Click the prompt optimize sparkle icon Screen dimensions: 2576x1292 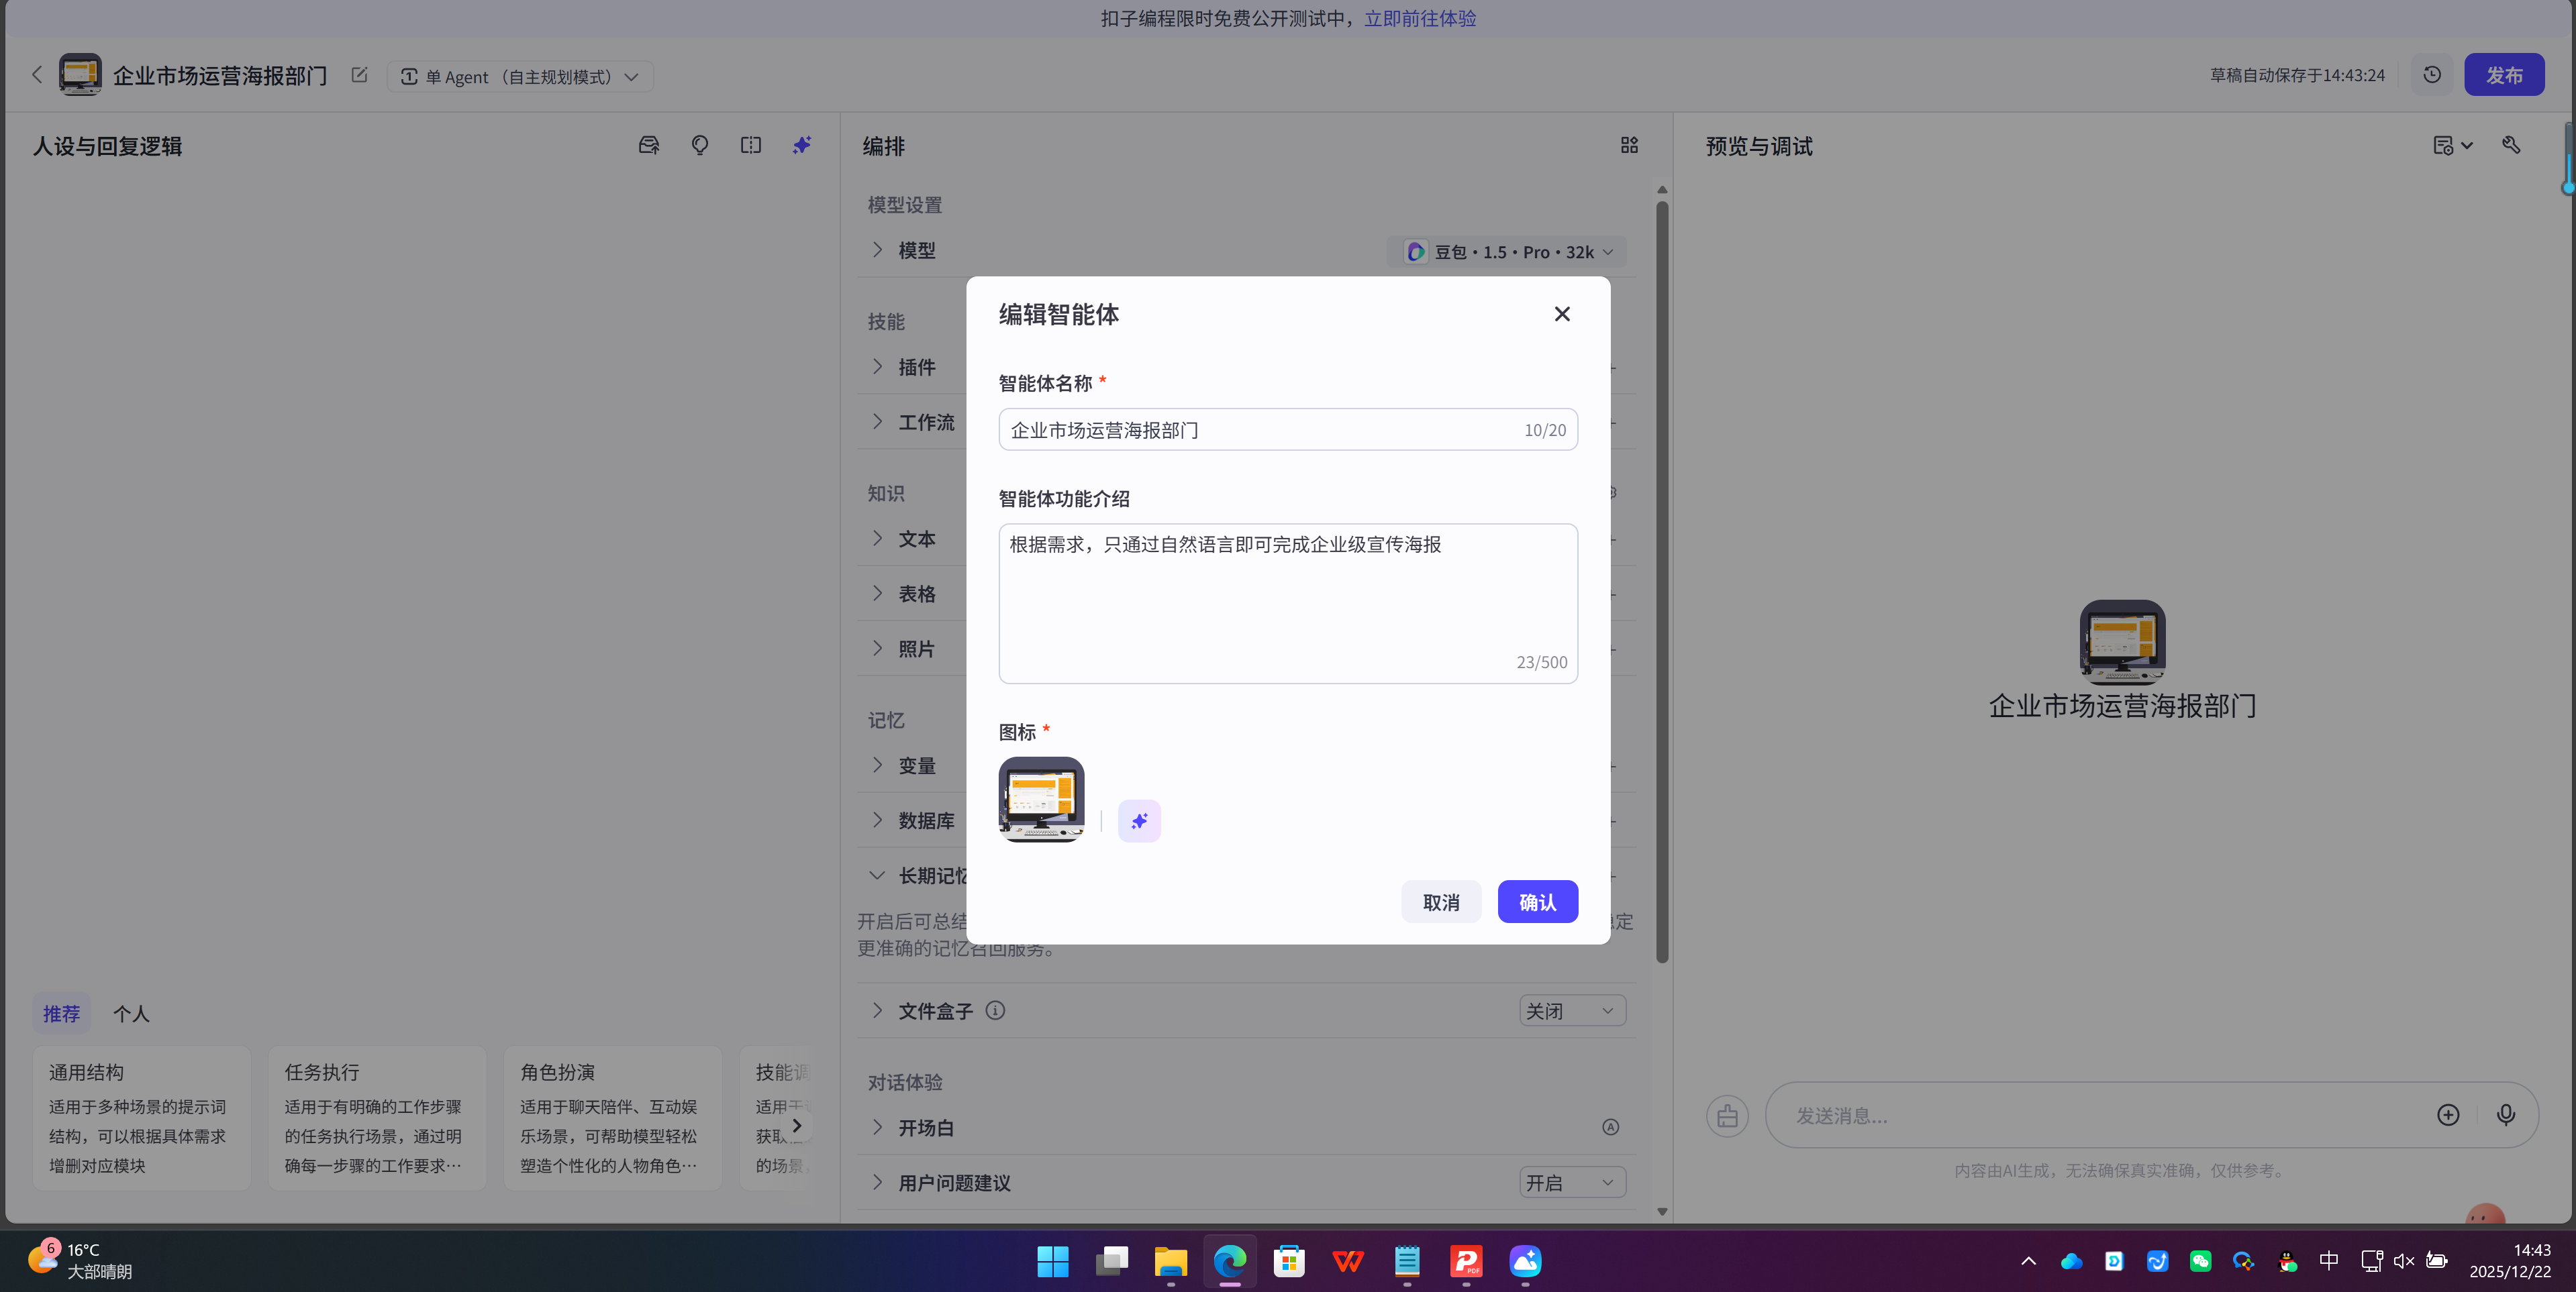tap(802, 145)
